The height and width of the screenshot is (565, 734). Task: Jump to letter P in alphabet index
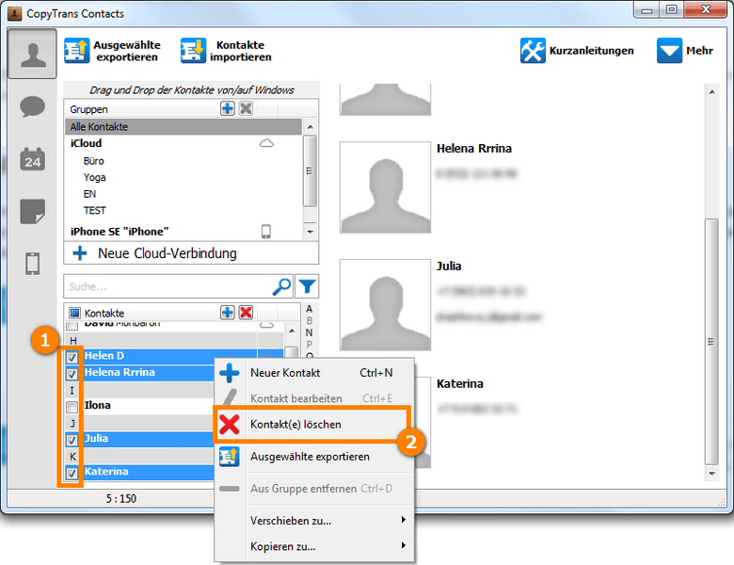(x=309, y=345)
